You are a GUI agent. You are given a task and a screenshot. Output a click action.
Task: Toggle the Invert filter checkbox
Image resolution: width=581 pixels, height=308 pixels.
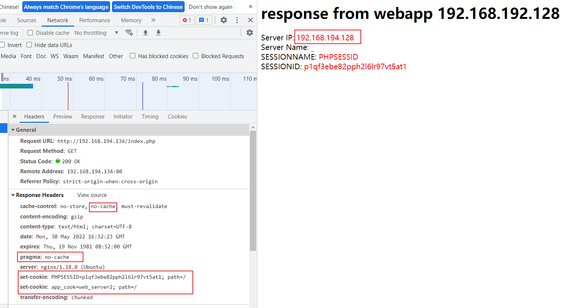tap(2, 45)
